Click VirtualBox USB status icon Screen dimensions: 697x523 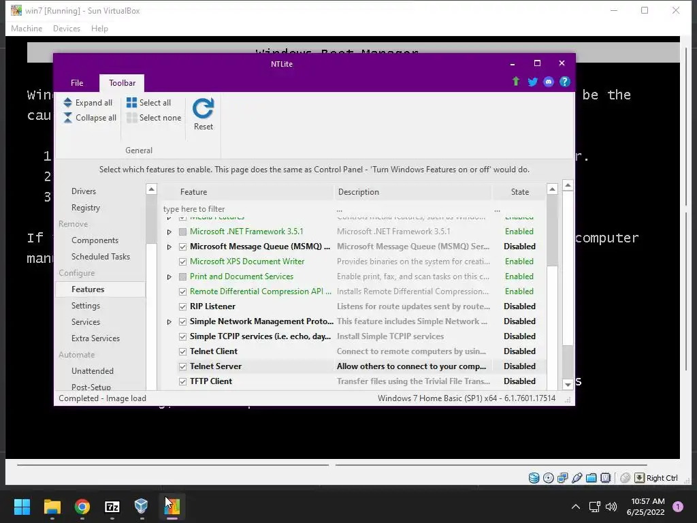[x=577, y=478]
